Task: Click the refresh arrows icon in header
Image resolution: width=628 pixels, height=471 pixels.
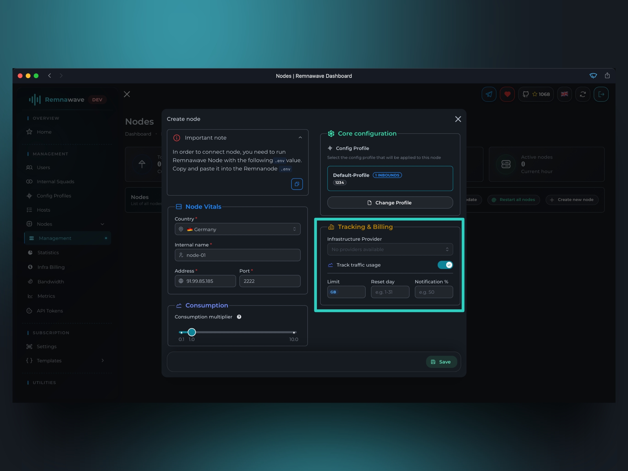Action: 583,94
